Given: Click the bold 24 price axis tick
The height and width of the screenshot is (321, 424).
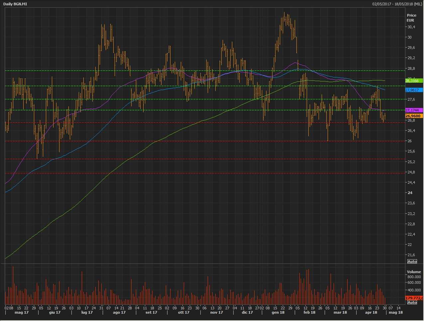Looking at the screenshot, I should 410,193.
